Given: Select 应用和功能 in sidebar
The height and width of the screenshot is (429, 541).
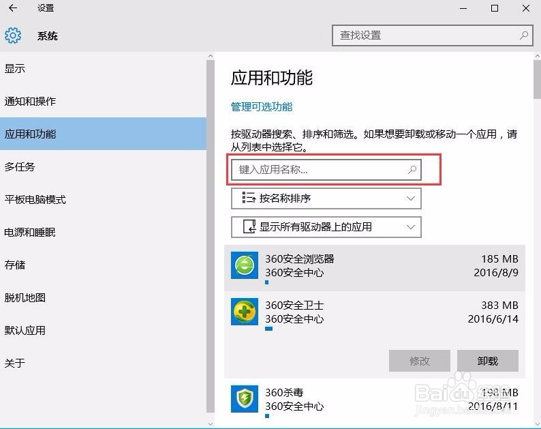Looking at the screenshot, I should [x=103, y=134].
